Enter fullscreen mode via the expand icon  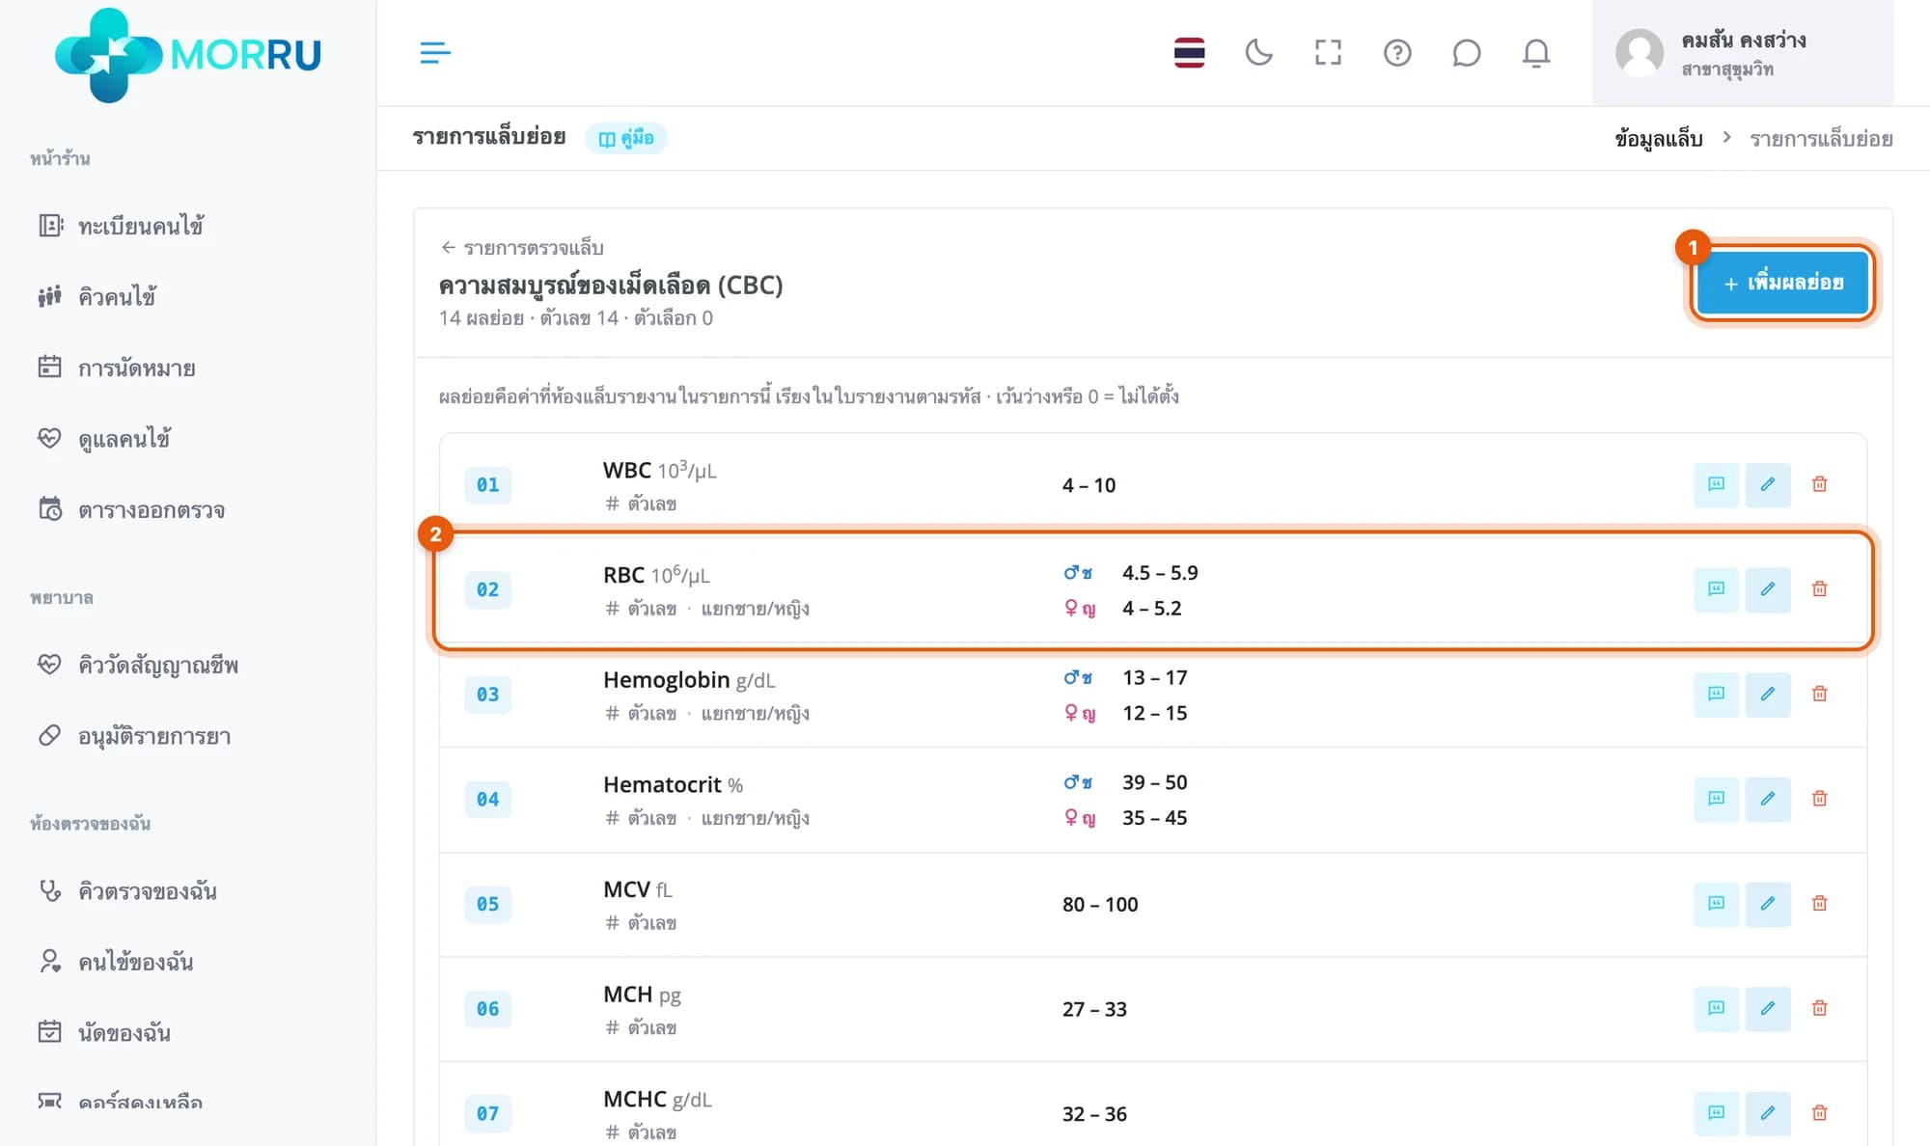point(1328,53)
